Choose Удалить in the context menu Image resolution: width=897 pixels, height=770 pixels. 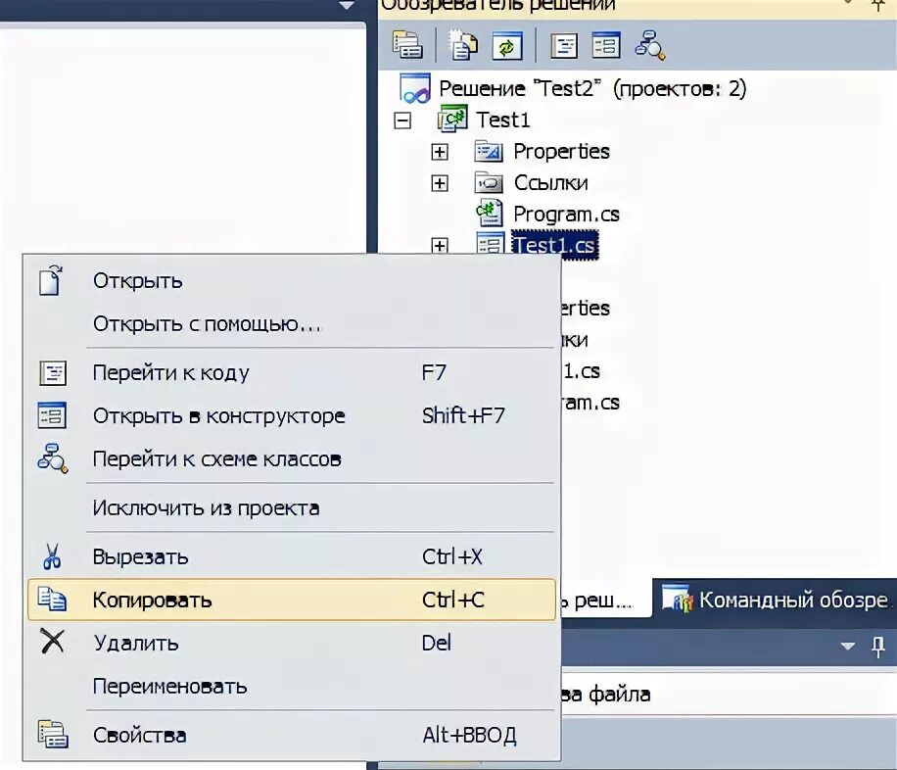(291, 643)
